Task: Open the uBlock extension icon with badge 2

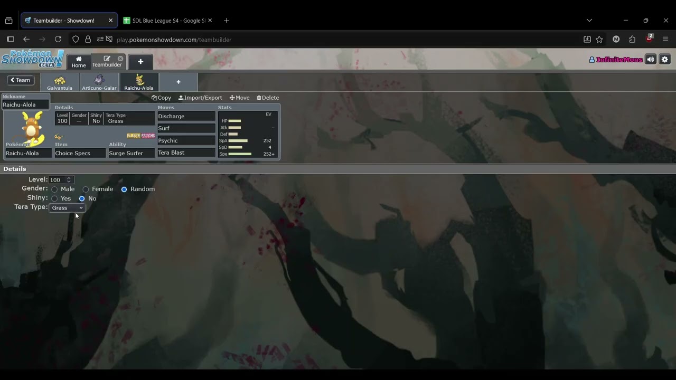Action: point(650,39)
